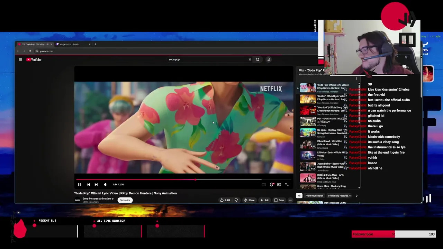Skip to the next video
This screenshot has height=249, width=443.
pos(96,185)
